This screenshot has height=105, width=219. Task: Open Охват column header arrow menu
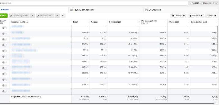[88, 22]
